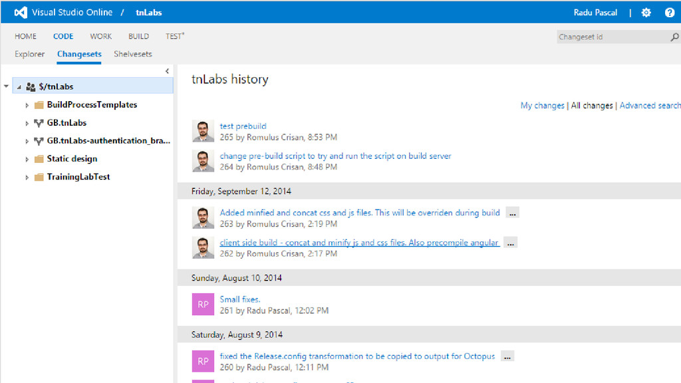The image size is (681, 383).
Task: Click the RP avatar for changeset 261
Action: (203, 305)
